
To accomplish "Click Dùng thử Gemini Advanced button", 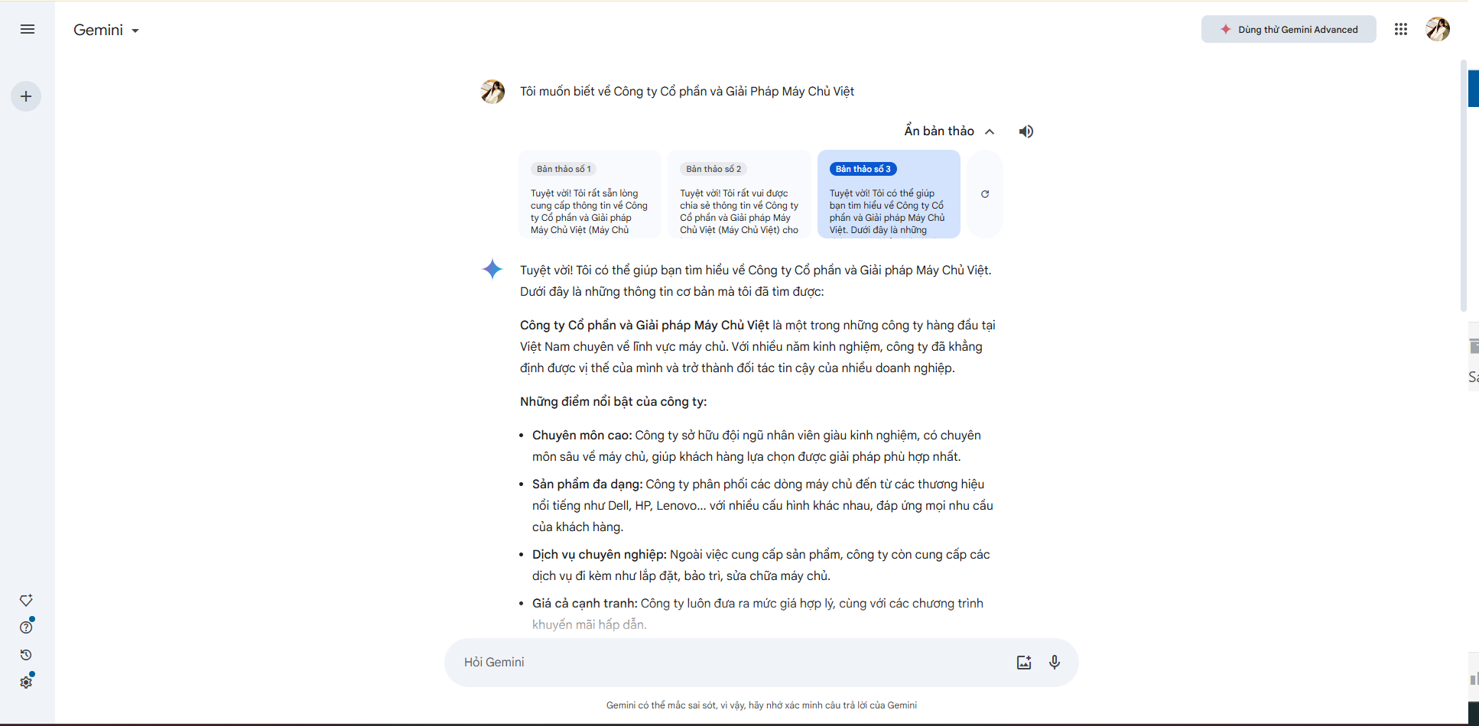I will (1289, 29).
